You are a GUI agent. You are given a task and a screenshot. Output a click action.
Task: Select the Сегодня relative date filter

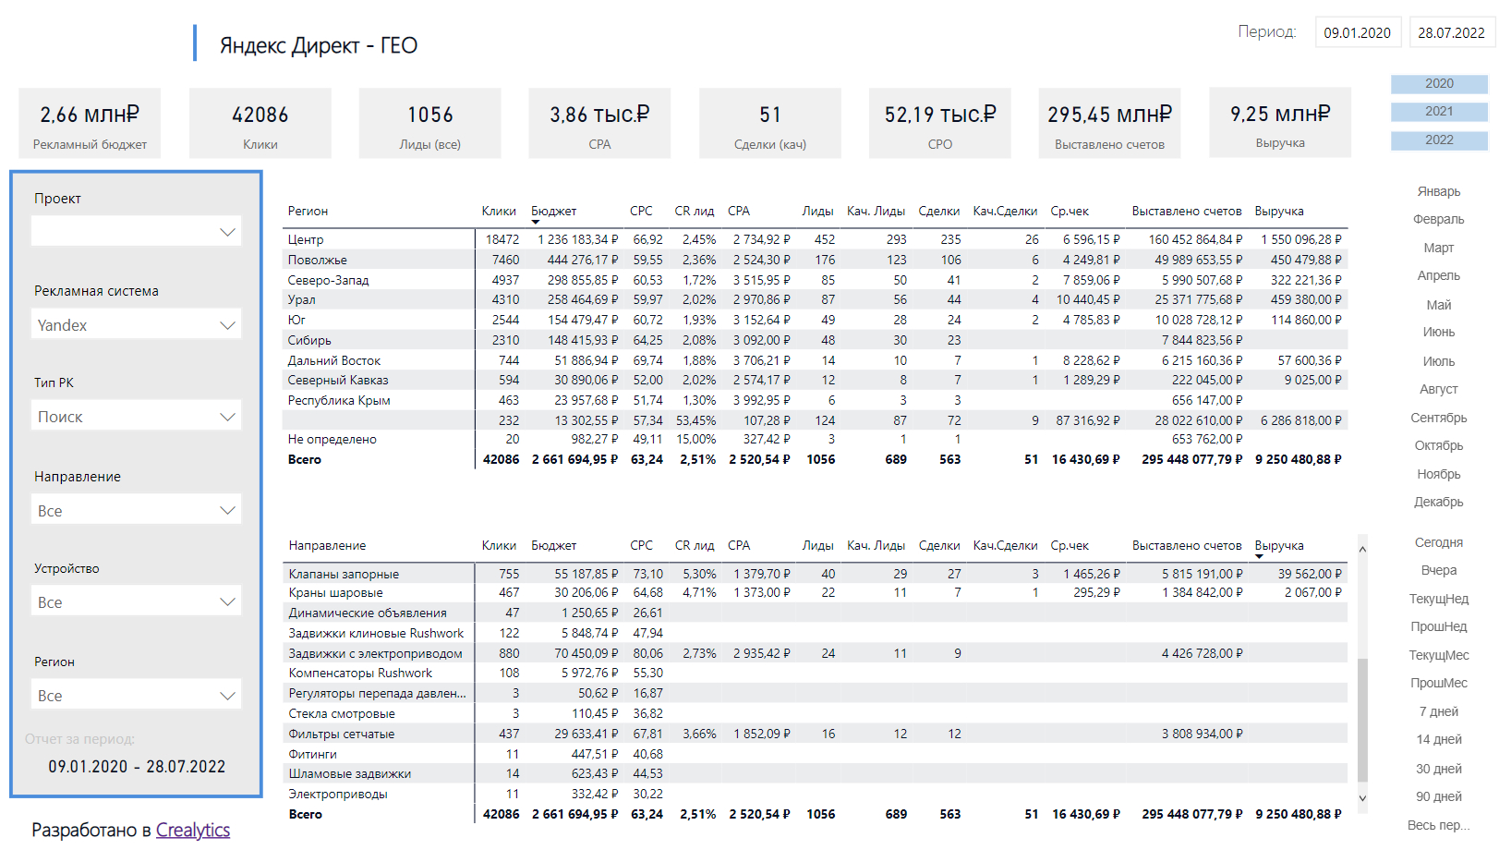(1439, 542)
